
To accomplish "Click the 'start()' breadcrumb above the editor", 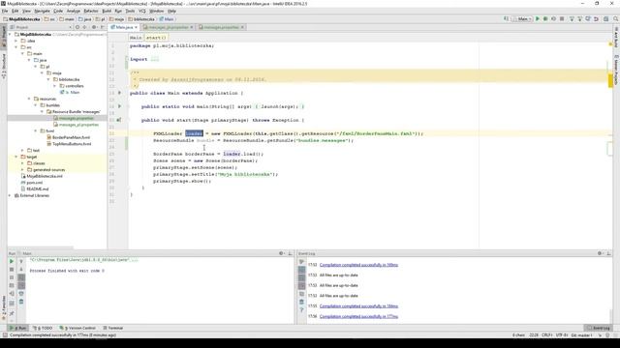I will [156, 38].
